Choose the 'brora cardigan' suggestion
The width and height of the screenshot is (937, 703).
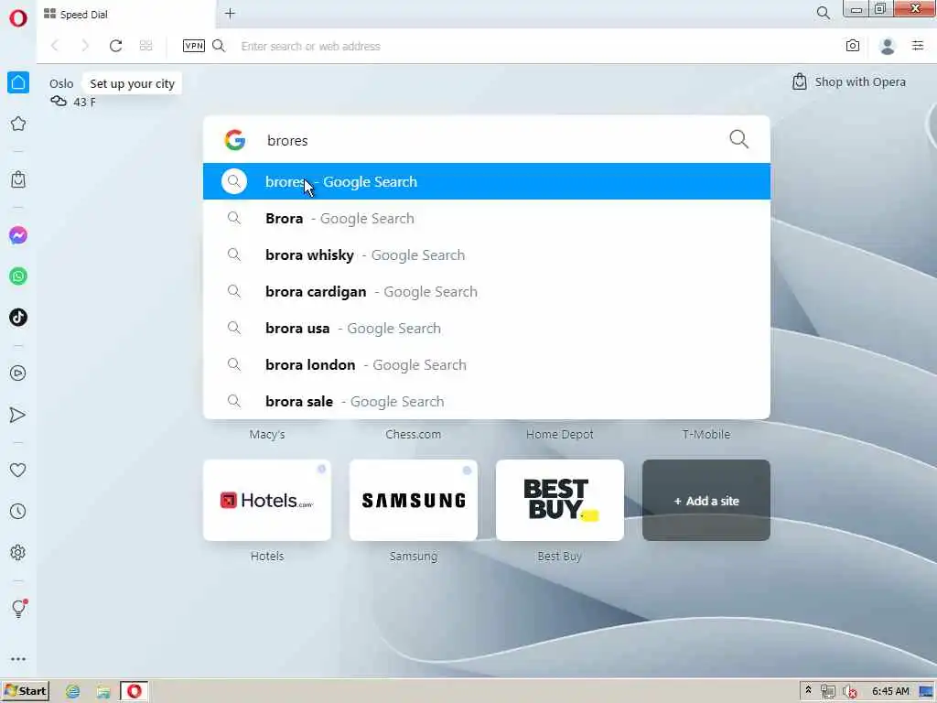coord(487,292)
